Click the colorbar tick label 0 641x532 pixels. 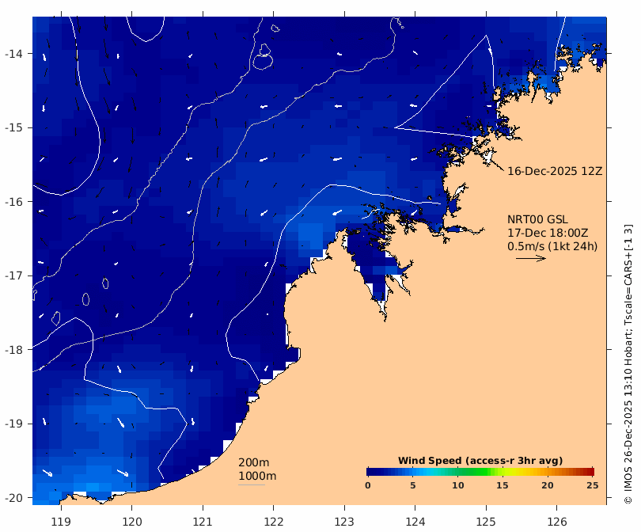coord(368,485)
